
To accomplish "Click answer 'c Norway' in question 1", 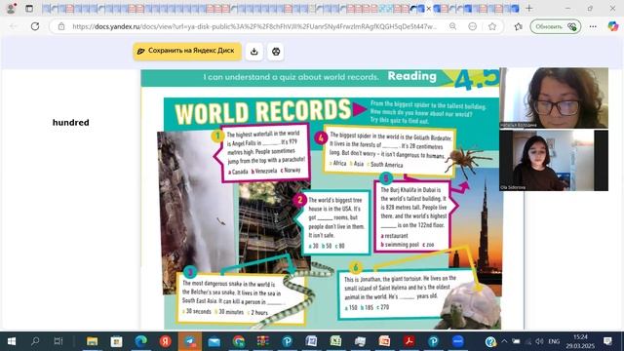I will [x=291, y=170].
